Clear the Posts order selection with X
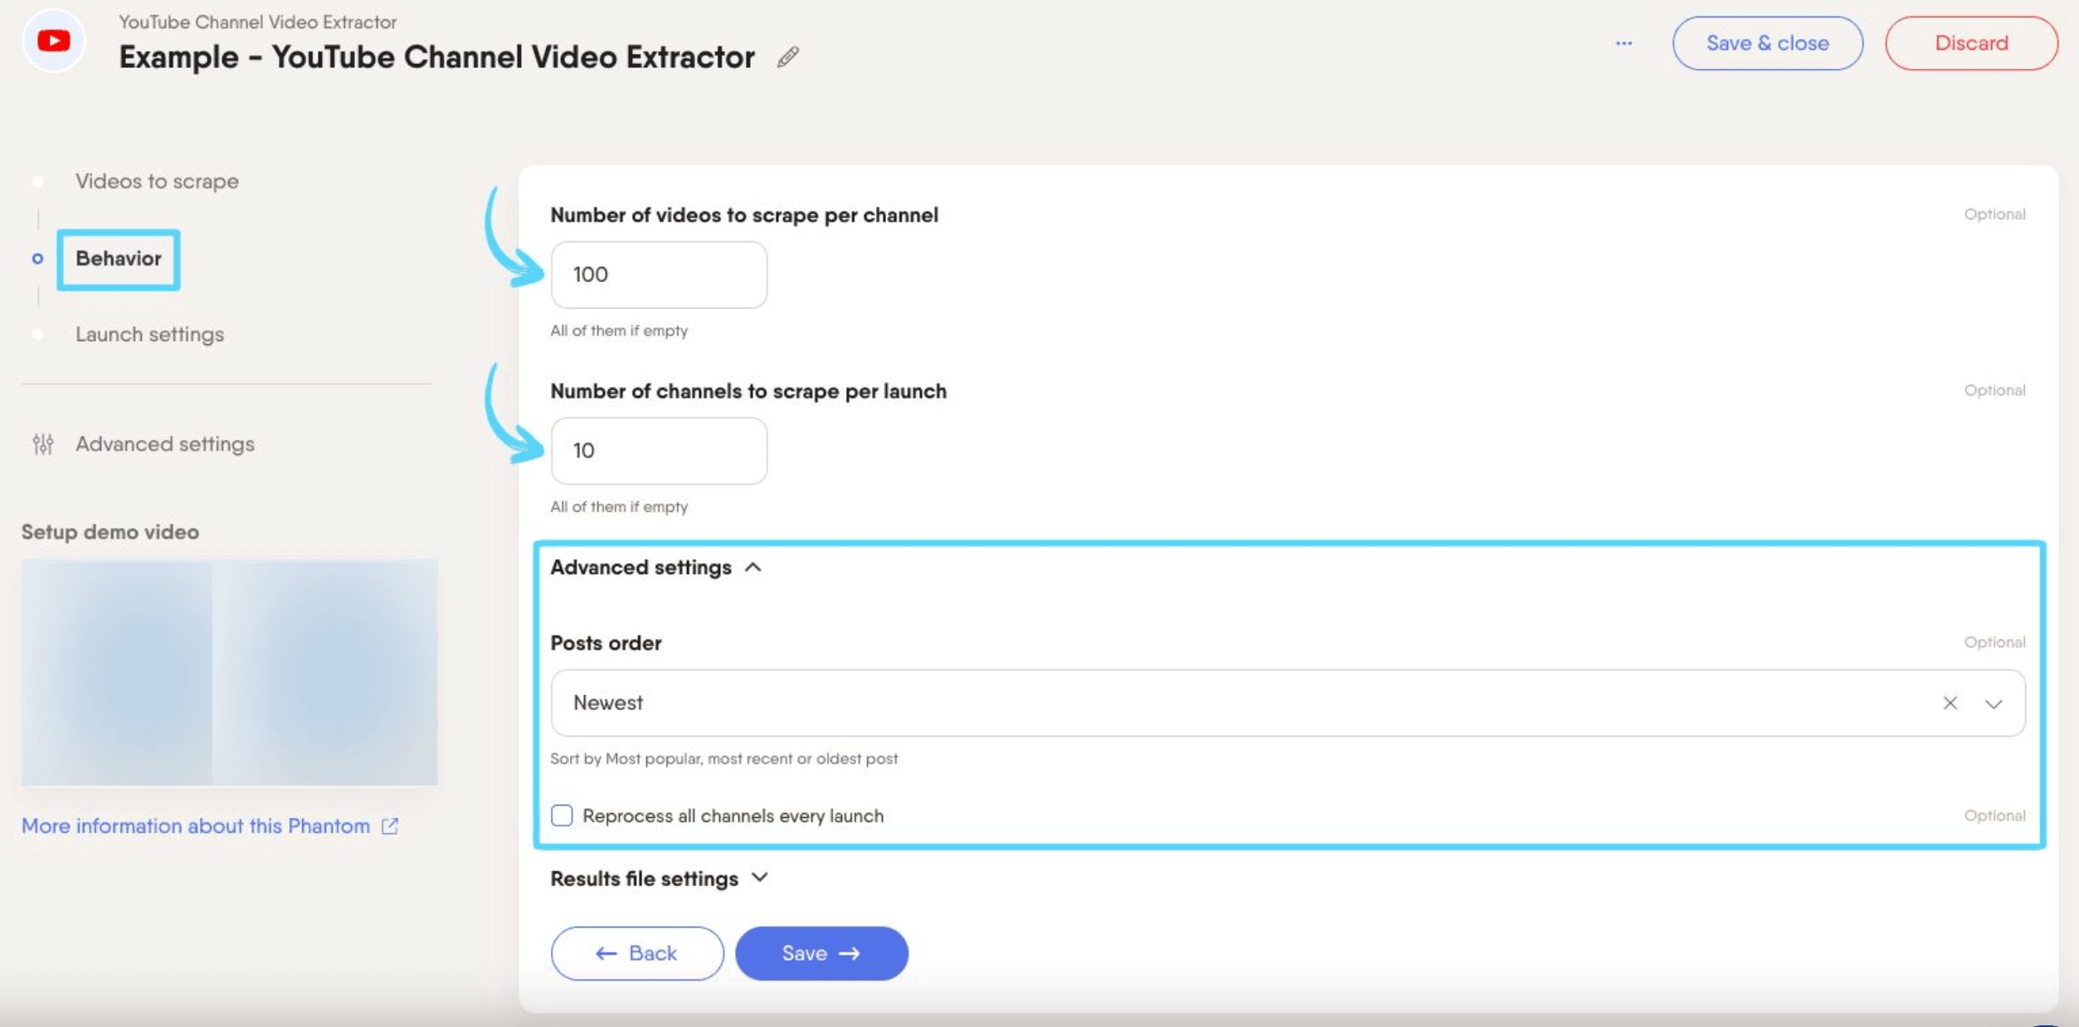The width and height of the screenshot is (2079, 1027). [1950, 703]
